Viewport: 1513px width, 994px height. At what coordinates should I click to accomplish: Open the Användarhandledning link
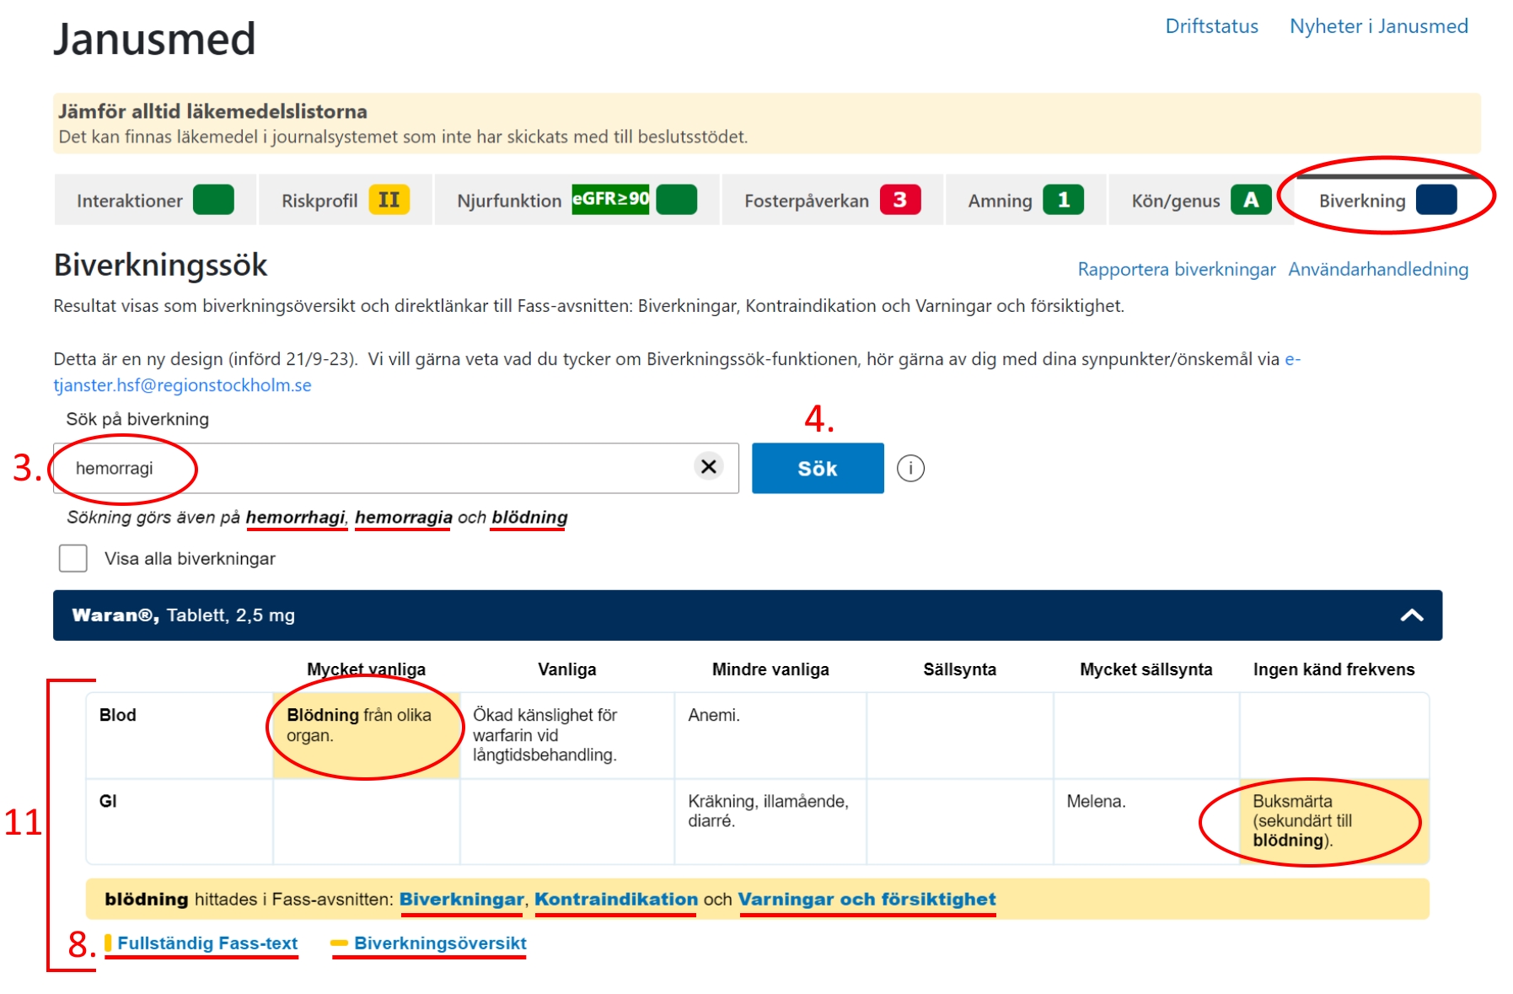click(1377, 270)
